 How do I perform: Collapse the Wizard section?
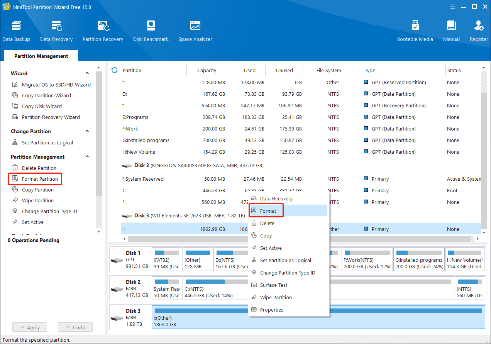tap(87, 73)
